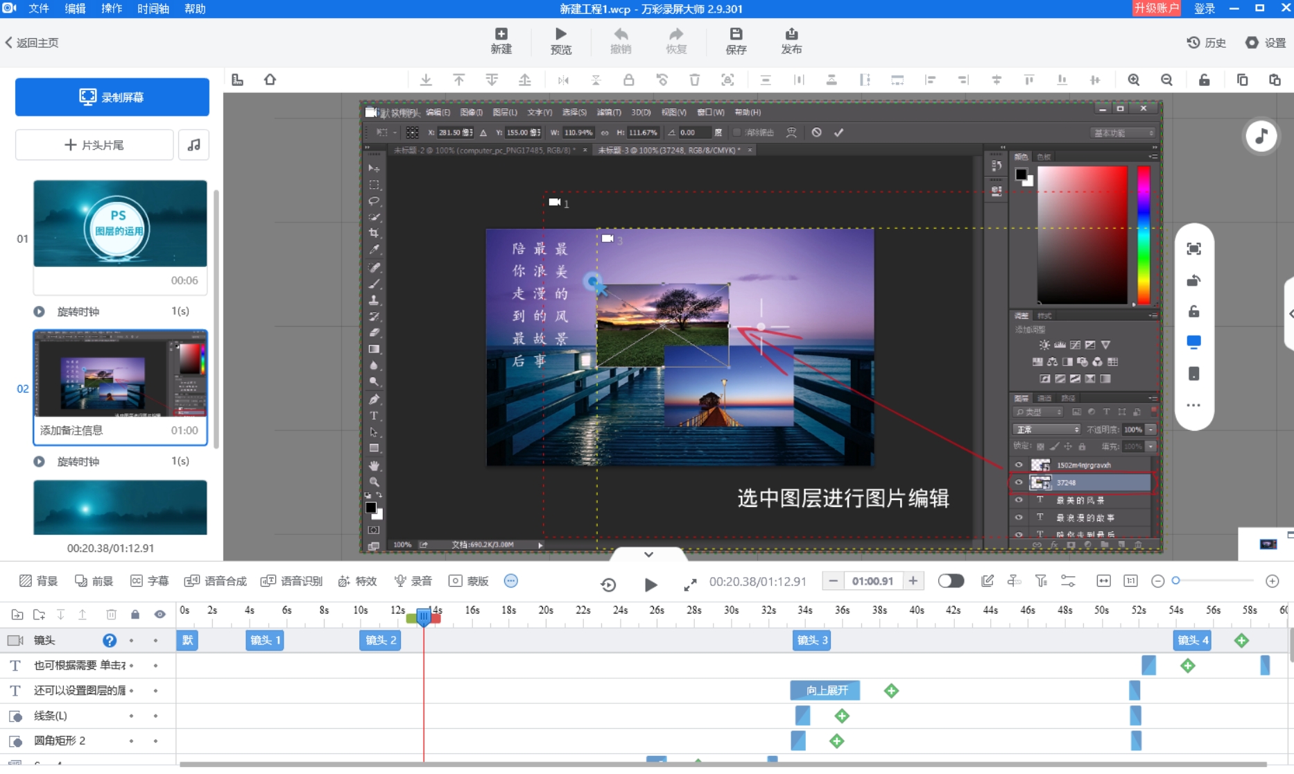
Task: Zoom out timeline with circled minus
Action: [1157, 581]
